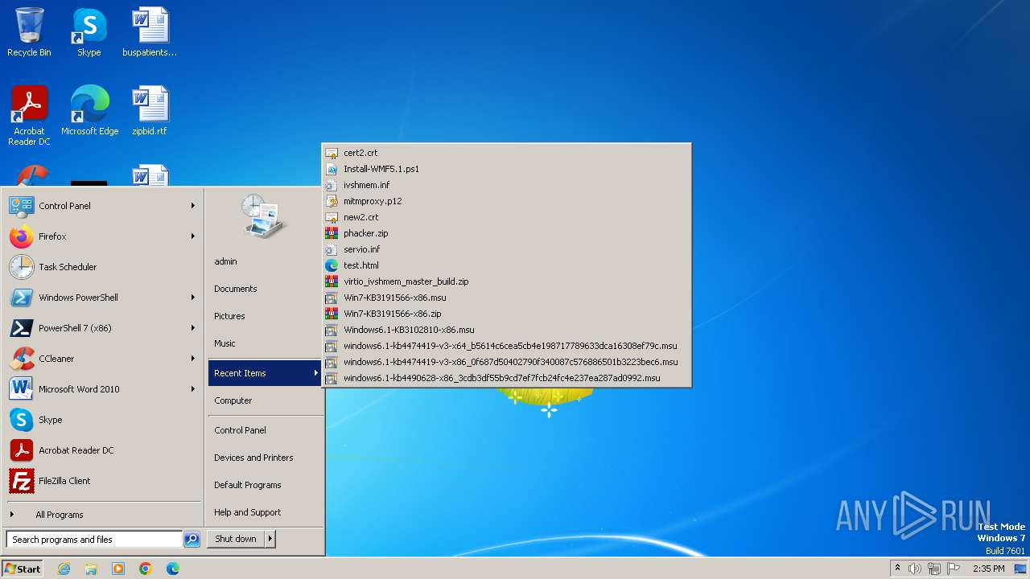
Task: Open recent item cert2.crt
Action: [x=506, y=153]
